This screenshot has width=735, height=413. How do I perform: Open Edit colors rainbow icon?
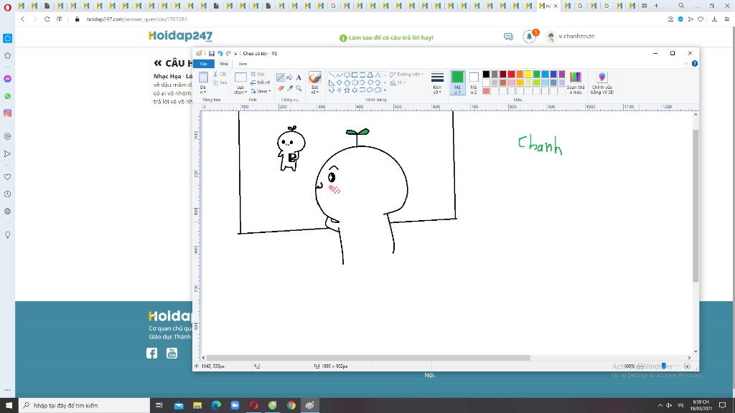pyautogui.click(x=575, y=83)
